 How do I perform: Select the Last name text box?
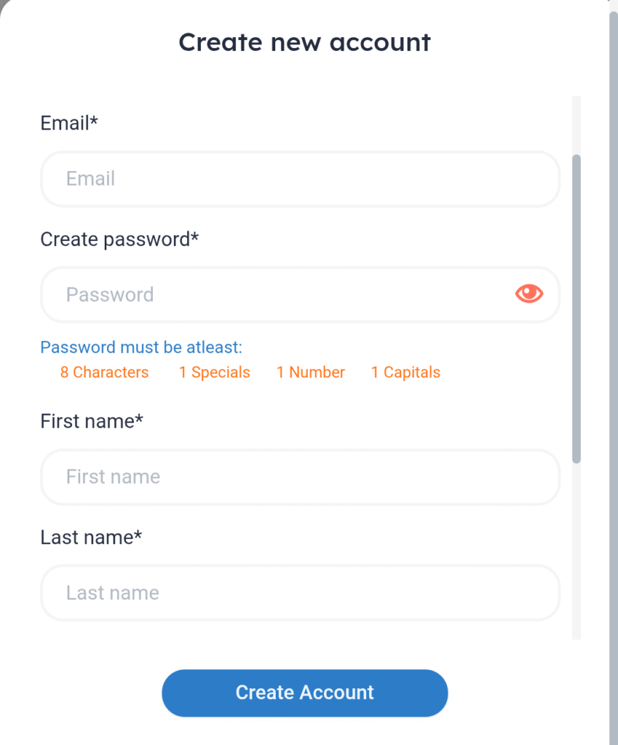301,593
